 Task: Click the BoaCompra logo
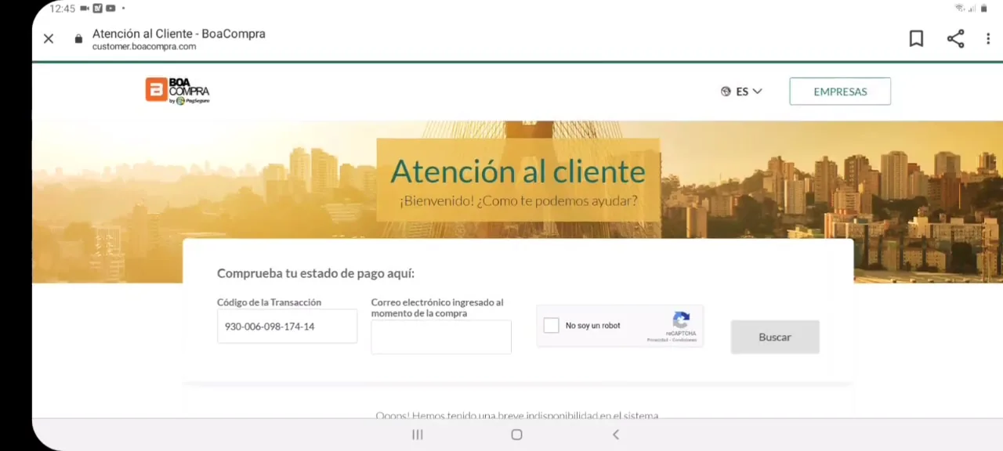tap(177, 91)
